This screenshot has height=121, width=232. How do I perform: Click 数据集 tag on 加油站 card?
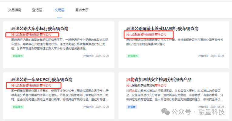click(x=132, y=107)
